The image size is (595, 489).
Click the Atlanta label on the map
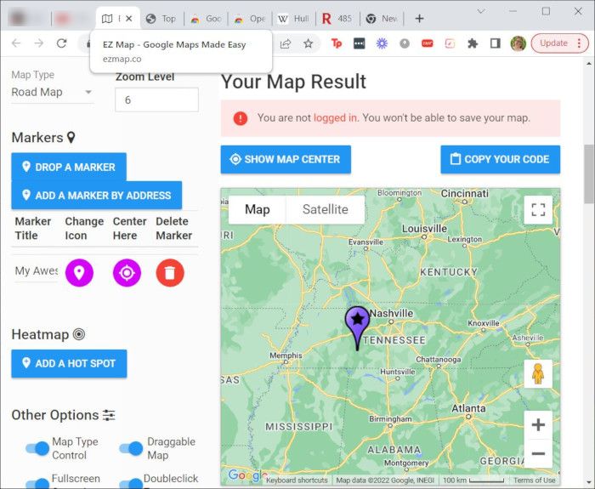(x=468, y=408)
